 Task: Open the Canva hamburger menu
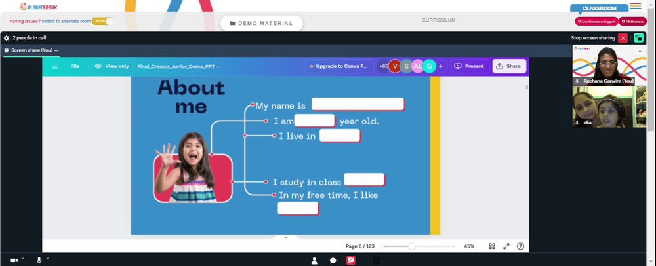(x=55, y=66)
